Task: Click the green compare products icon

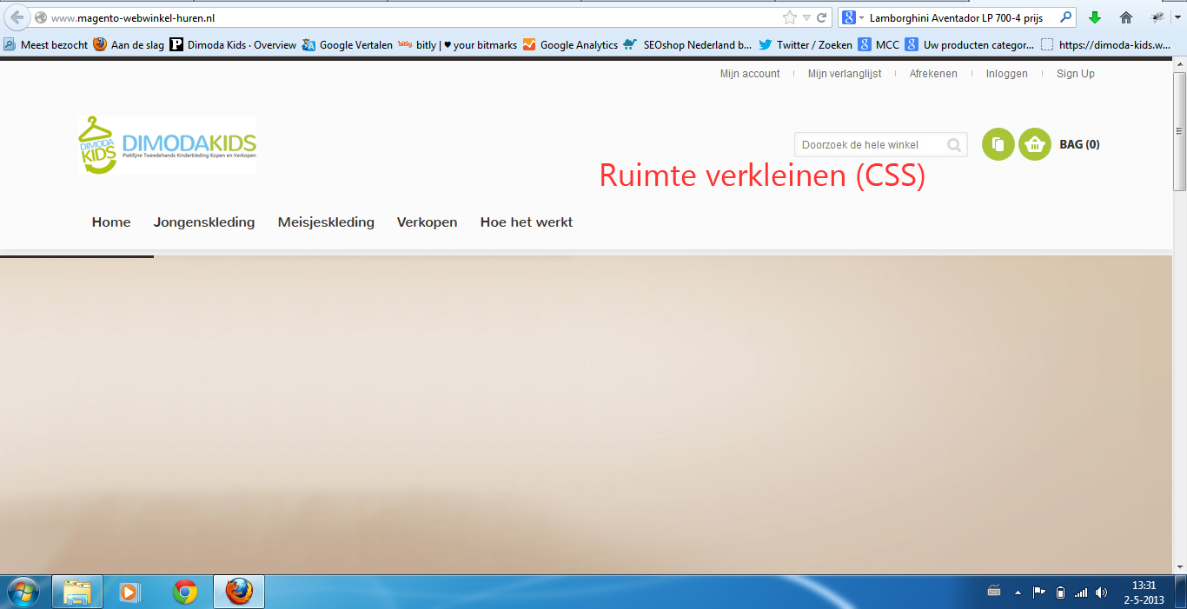Action: point(998,144)
